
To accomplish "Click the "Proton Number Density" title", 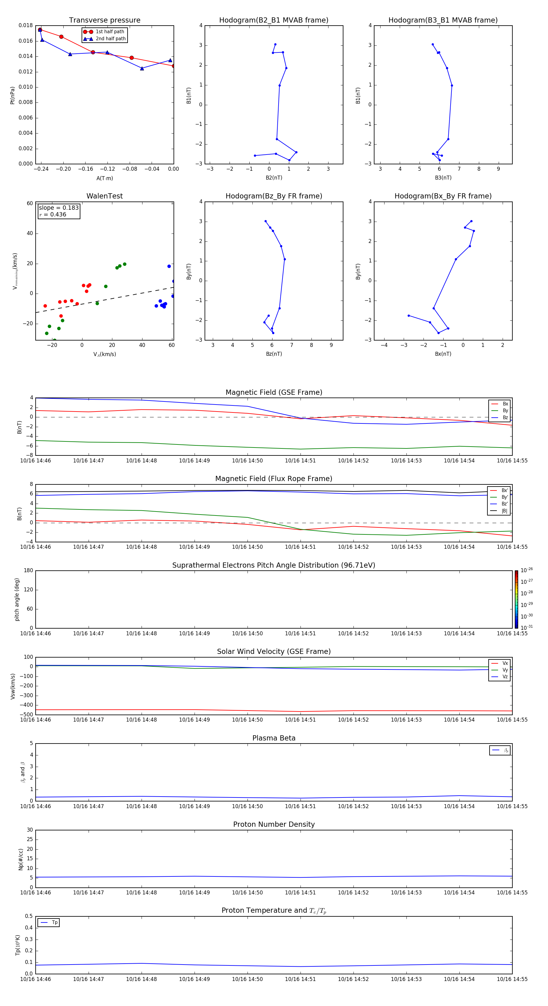I will tap(274, 824).
